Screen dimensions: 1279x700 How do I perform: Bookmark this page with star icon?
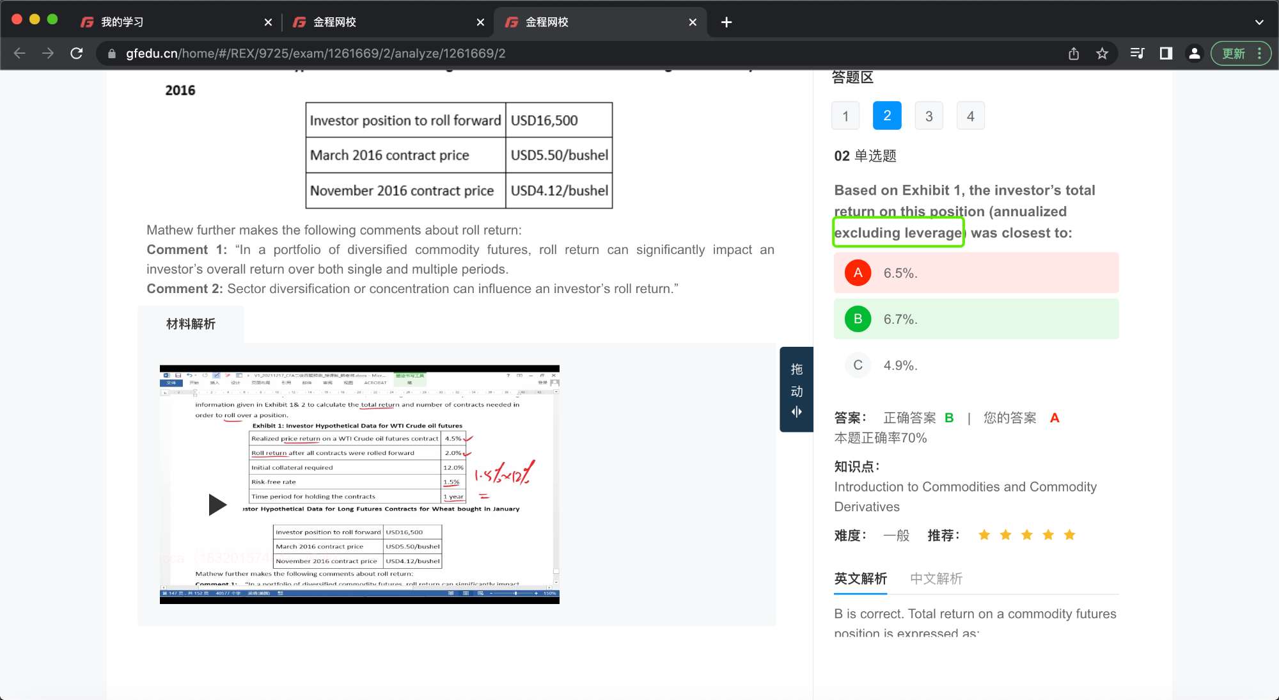(1102, 54)
